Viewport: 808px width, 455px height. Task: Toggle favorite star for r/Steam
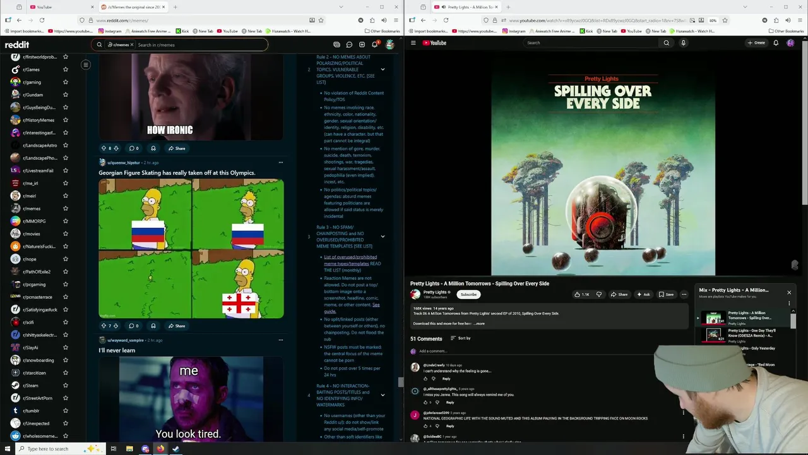66,385
